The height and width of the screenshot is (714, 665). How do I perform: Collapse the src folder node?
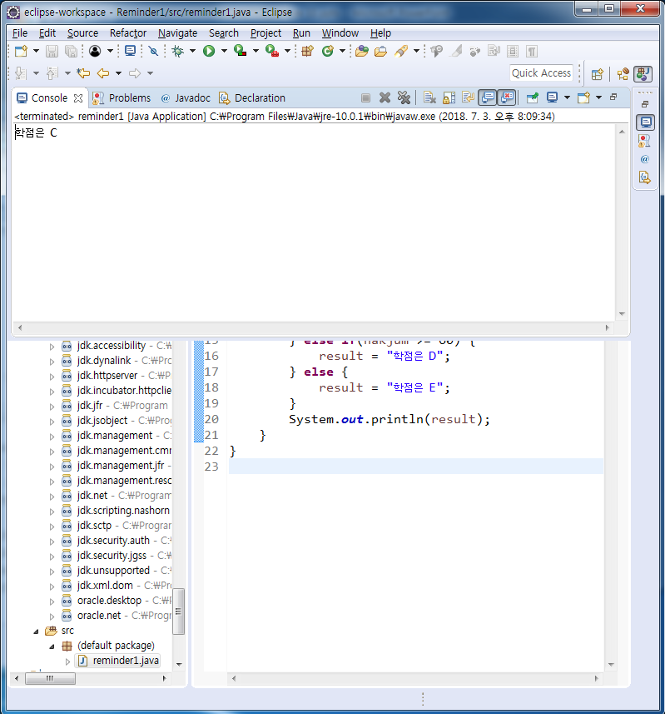tap(36, 632)
